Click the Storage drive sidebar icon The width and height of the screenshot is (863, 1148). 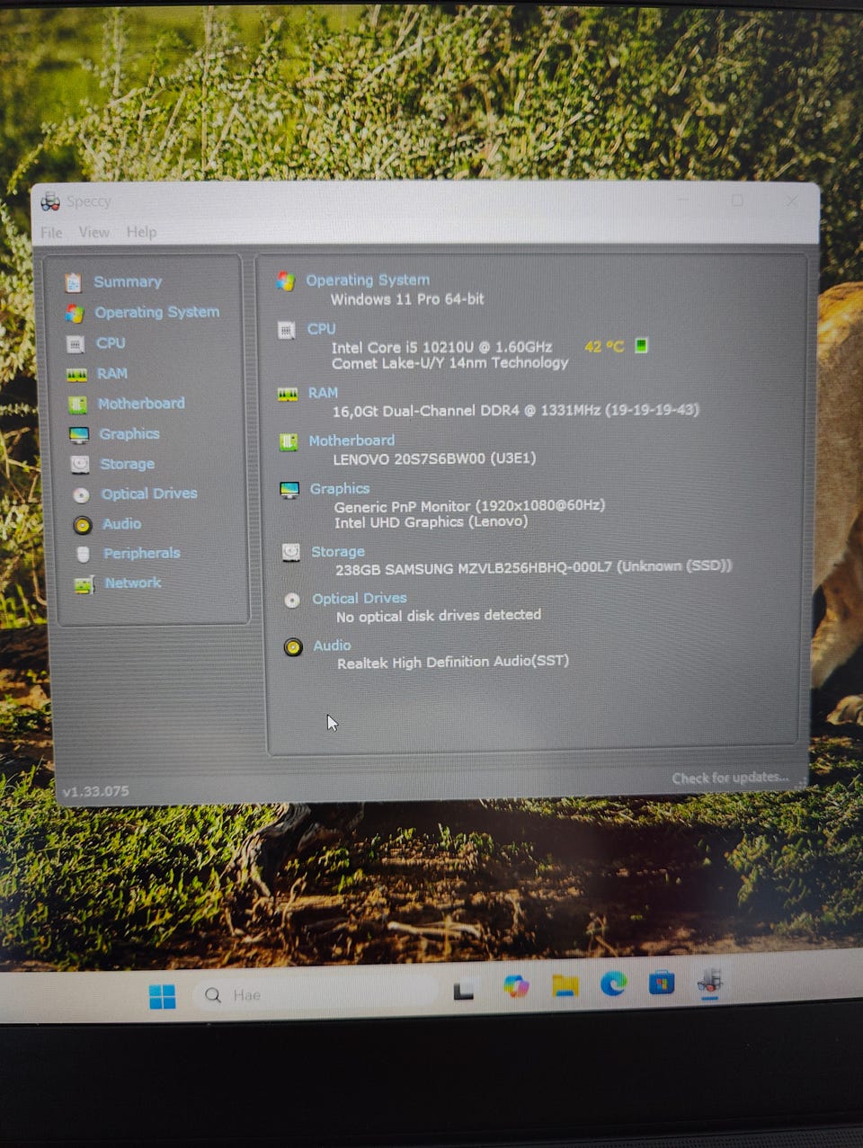pyautogui.click(x=80, y=465)
